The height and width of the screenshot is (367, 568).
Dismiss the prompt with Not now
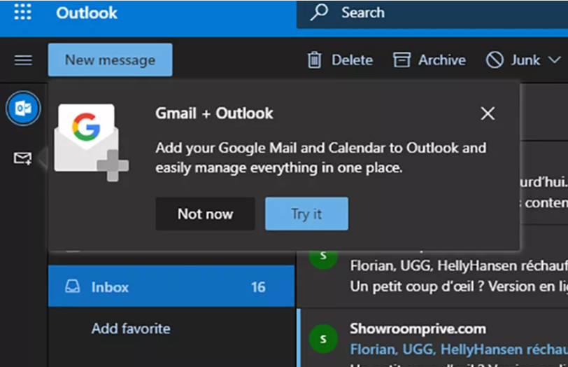(206, 214)
